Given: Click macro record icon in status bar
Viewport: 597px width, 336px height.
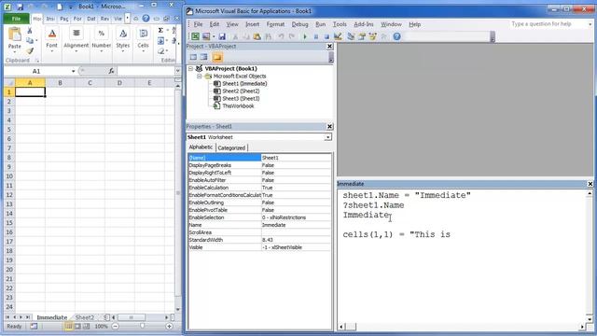Looking at the screenshot, I should [x=34, y=326].
